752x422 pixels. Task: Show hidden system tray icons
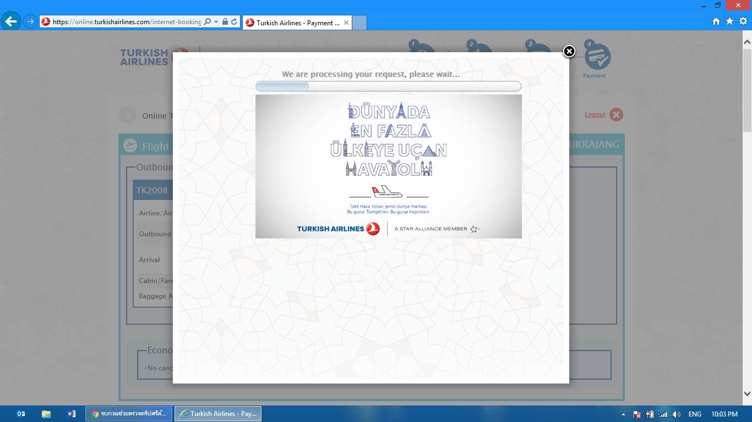coord(623,414)
